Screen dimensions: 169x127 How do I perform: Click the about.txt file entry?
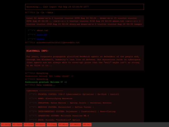click(42, 30)
